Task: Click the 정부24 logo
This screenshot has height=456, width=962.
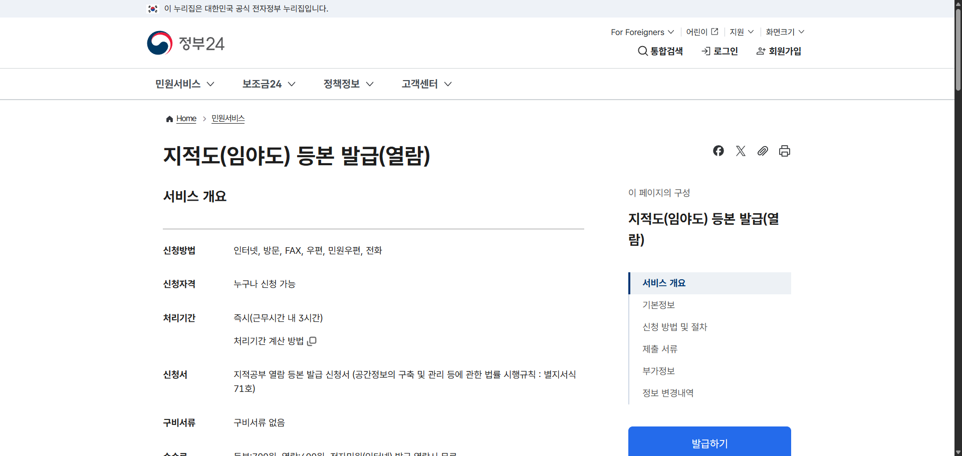Action: [185, 43]
